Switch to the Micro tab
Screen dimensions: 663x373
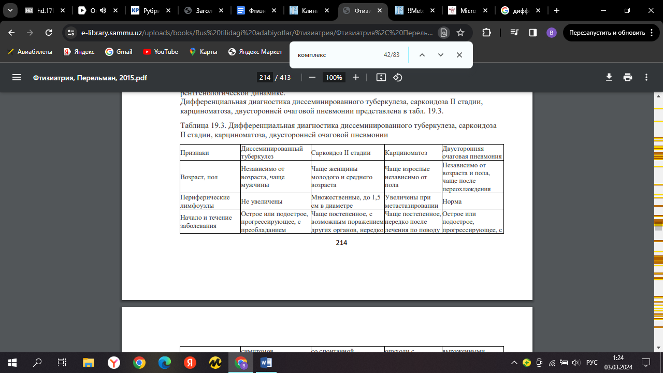click(x=468, y=10)
